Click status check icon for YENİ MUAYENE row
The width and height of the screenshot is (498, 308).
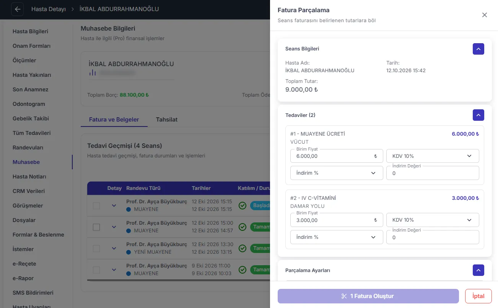[x=242, y=248]
